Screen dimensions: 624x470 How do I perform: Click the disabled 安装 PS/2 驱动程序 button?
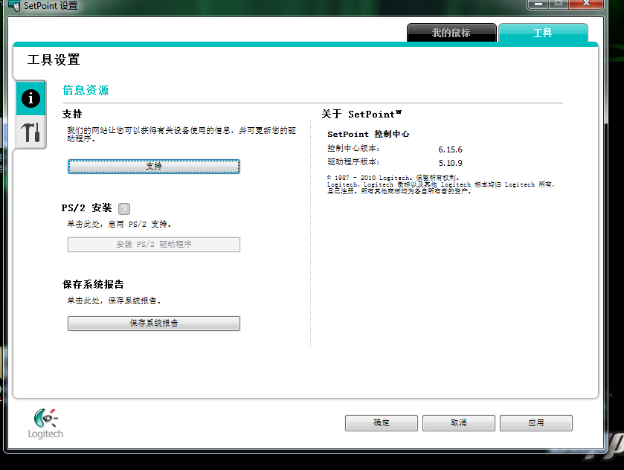tap(154, 245)
